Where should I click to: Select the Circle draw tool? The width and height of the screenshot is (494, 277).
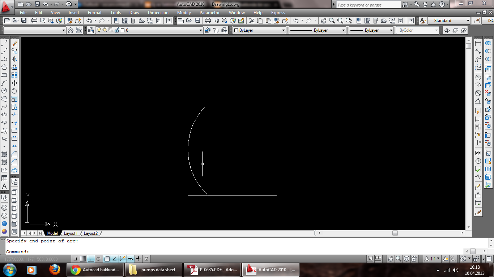click(4, 91)
